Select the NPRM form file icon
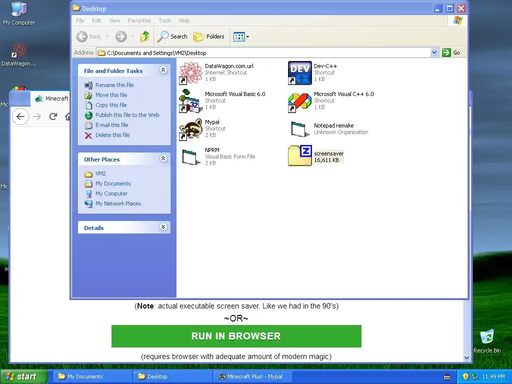Viewport: 512px width, 384px height. 190,157
